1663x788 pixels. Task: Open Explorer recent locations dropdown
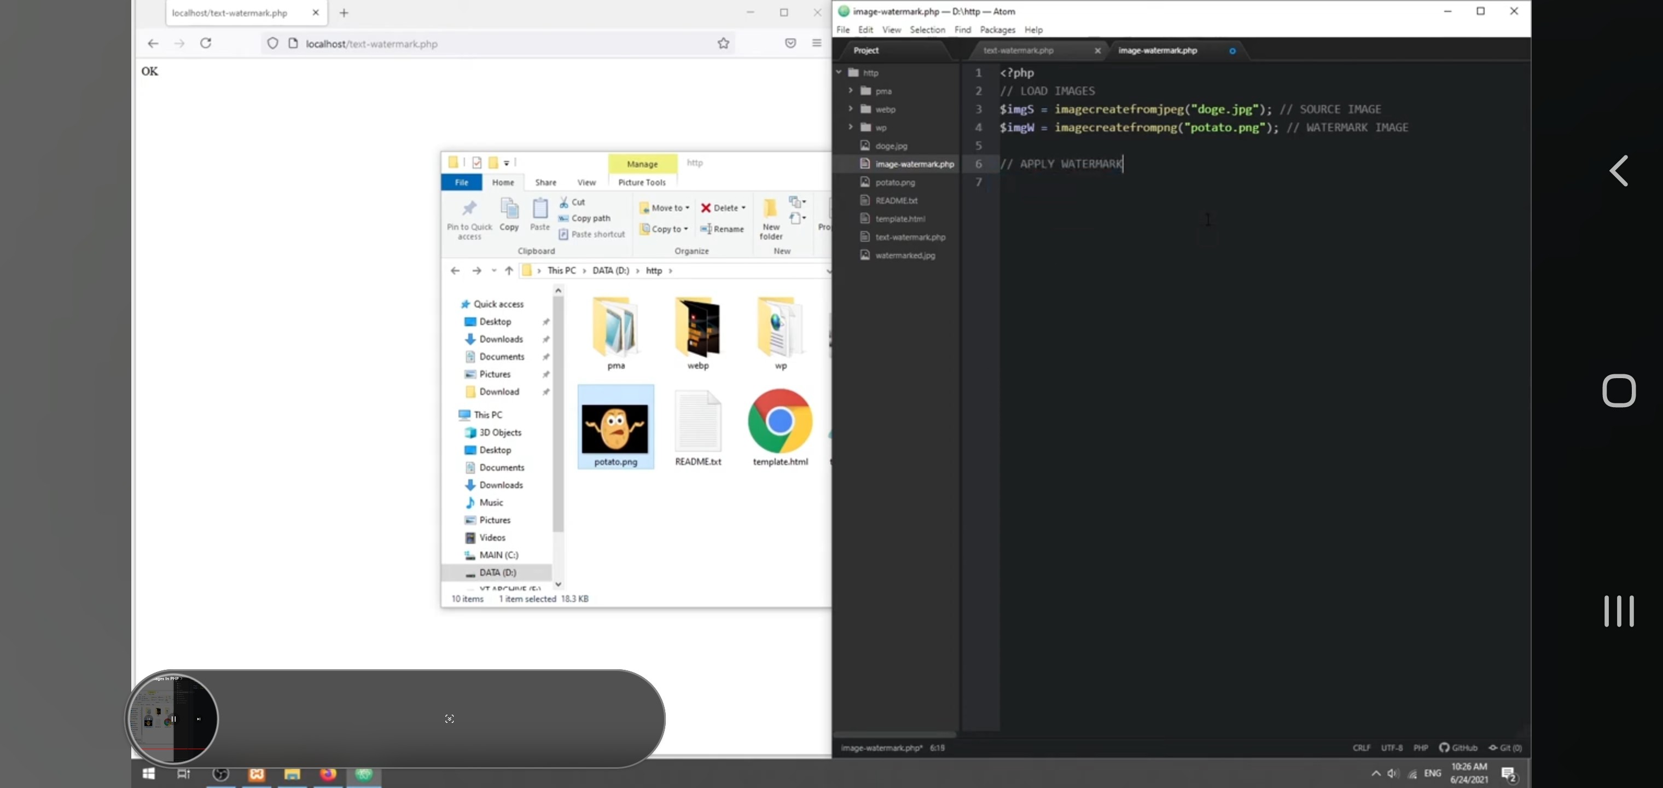click(494, 271)
